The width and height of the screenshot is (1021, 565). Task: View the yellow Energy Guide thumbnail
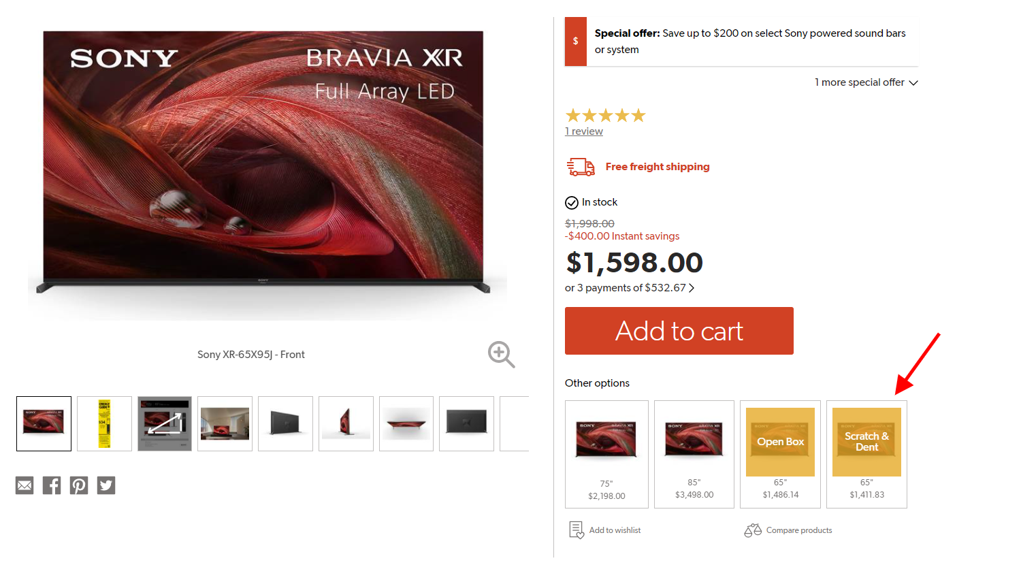tap(104, 423)
